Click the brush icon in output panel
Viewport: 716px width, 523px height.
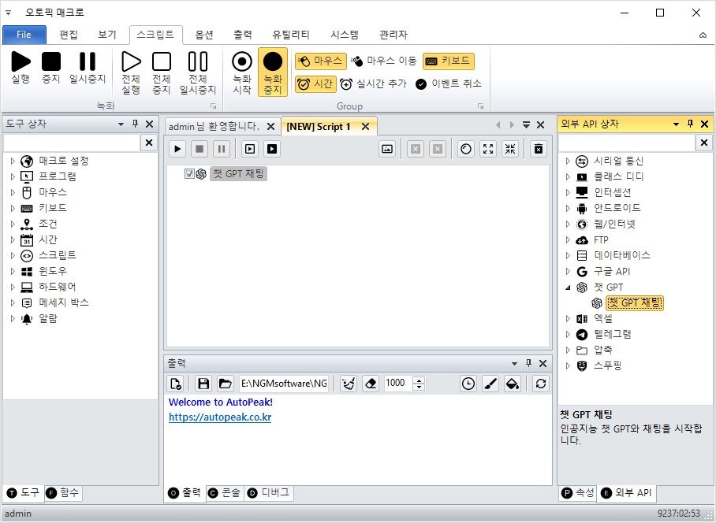tap(490, 384)
